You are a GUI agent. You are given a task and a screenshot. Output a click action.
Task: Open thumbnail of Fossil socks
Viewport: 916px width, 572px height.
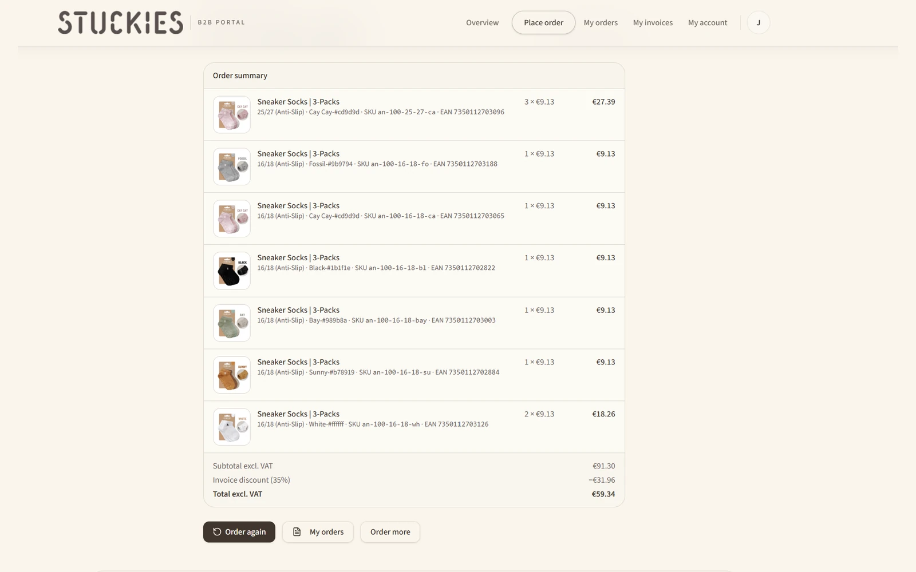pos(232,166)
